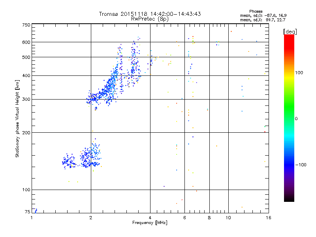Click the 'Stationary phase Virtual Height [km]' axis label

tap(17, 118)
